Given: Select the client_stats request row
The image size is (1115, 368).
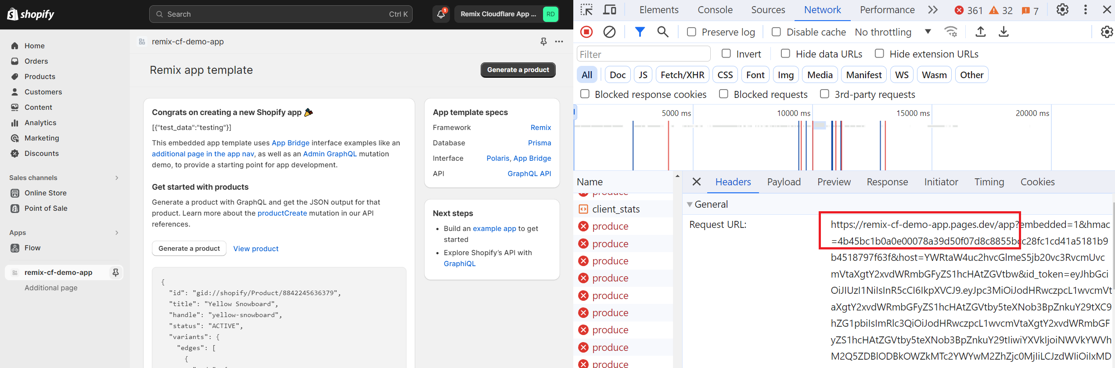Looking at the screenshot, I should (623, 209).
